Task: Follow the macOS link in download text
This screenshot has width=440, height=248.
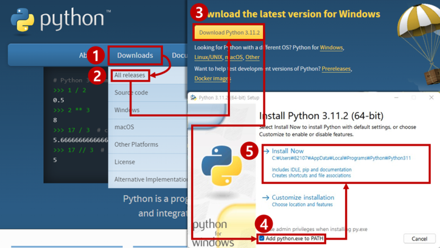Action: [234, 57]
